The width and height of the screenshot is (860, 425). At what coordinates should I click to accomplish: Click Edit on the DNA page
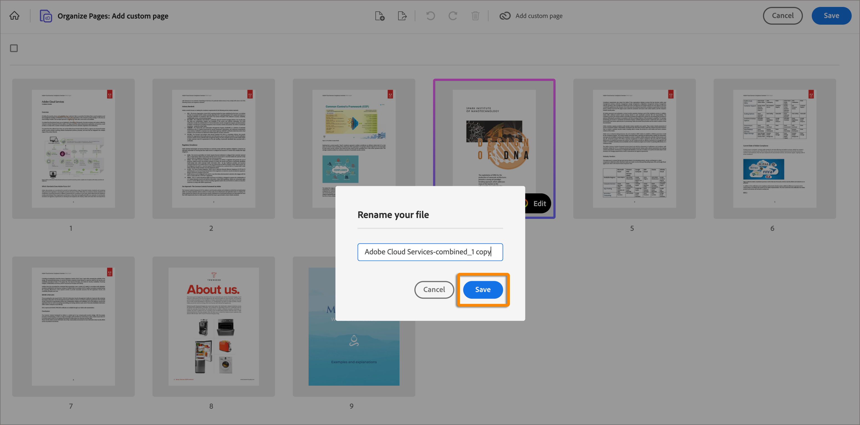coord(539,203)
